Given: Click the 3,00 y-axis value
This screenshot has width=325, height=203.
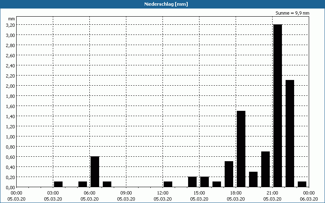Looking at the screenshot, I should 11,35.
